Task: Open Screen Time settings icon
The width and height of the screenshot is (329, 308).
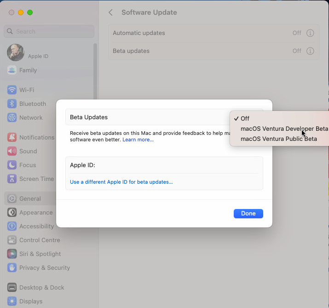Action: 12,179
